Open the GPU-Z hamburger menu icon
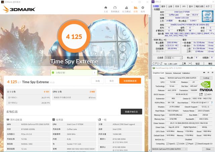 [x=212, y=73]
